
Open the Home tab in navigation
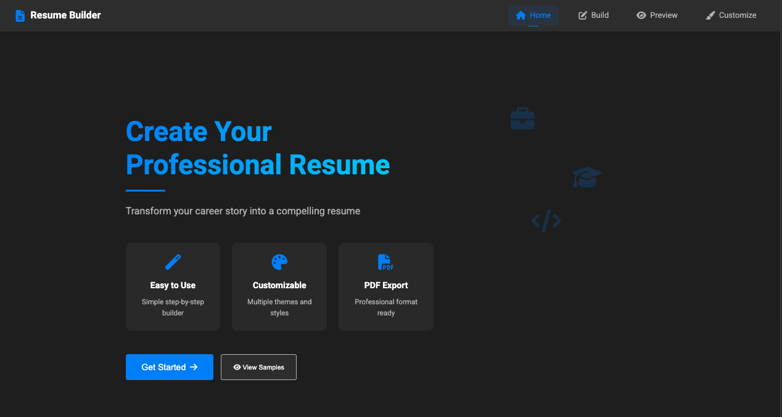point(533,15)
